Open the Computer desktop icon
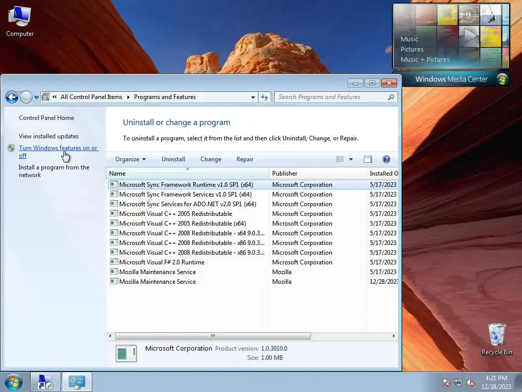 (20, 21)
